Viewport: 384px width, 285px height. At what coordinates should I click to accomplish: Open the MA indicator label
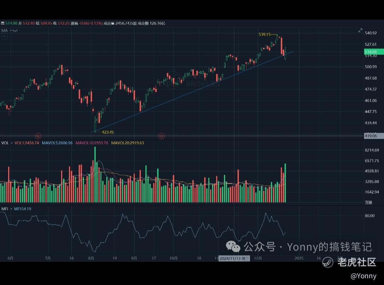click(4, 30)
